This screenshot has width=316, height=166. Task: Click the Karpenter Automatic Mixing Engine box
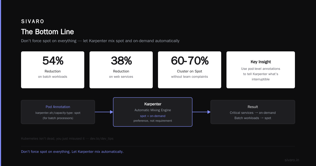click(153, 112)
